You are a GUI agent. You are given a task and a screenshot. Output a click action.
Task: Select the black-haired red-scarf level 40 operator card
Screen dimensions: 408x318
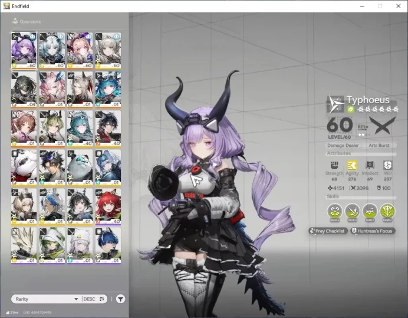108,129
